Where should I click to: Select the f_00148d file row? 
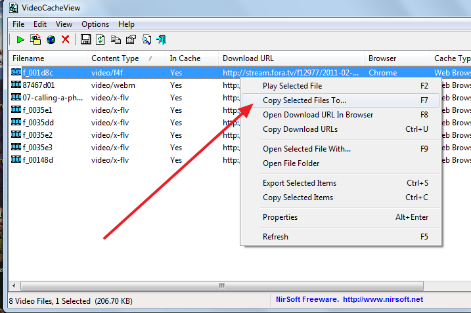click(125, 160)
